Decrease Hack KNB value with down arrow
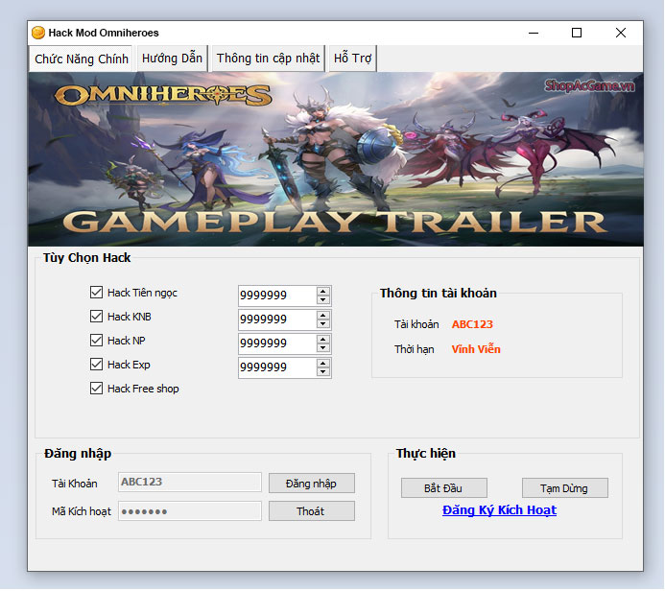This screenshot has height=591, width=665. point(323,324)
